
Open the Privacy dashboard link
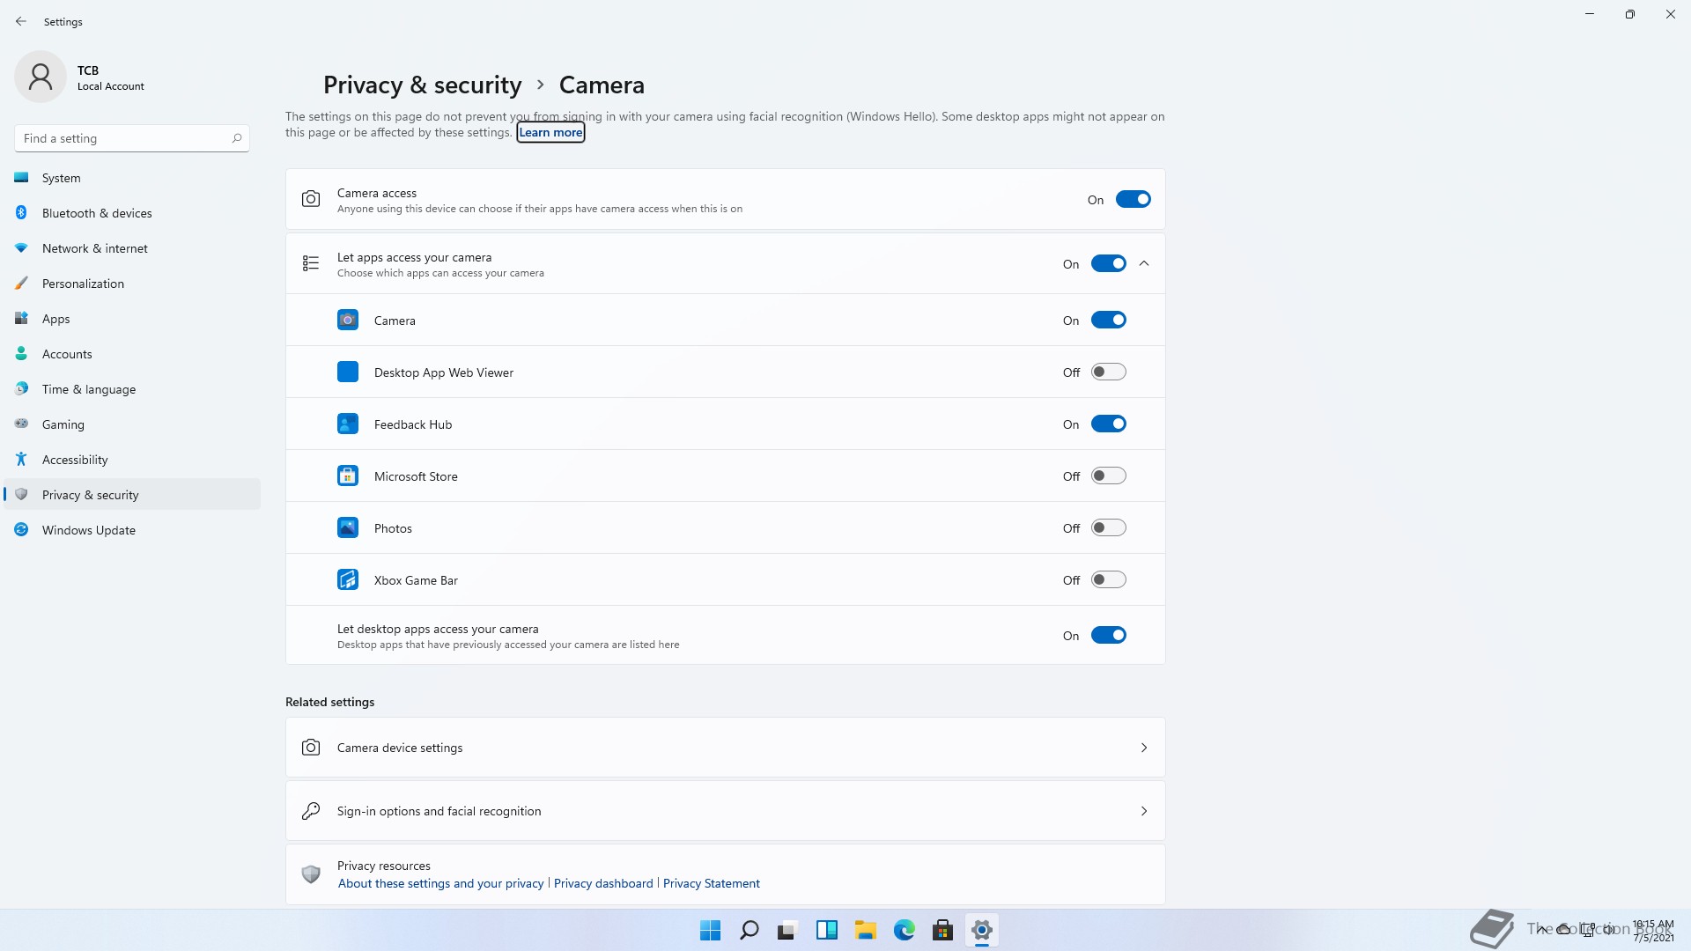(x=603, y=883)
